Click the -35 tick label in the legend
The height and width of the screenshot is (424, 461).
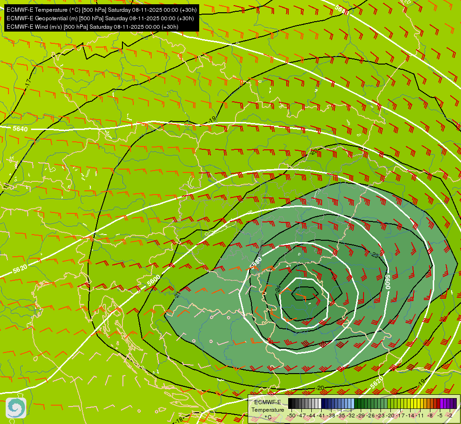pyautogui.click(x=341, y=416)
